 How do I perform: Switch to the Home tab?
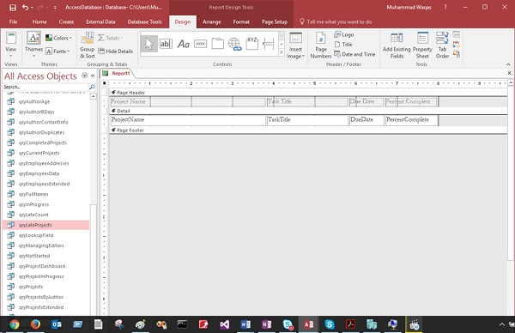pos(39,21)
